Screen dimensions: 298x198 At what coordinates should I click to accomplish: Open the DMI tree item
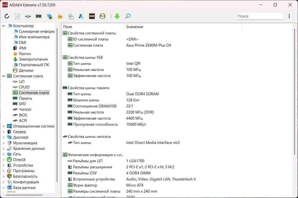pos(23,42)
